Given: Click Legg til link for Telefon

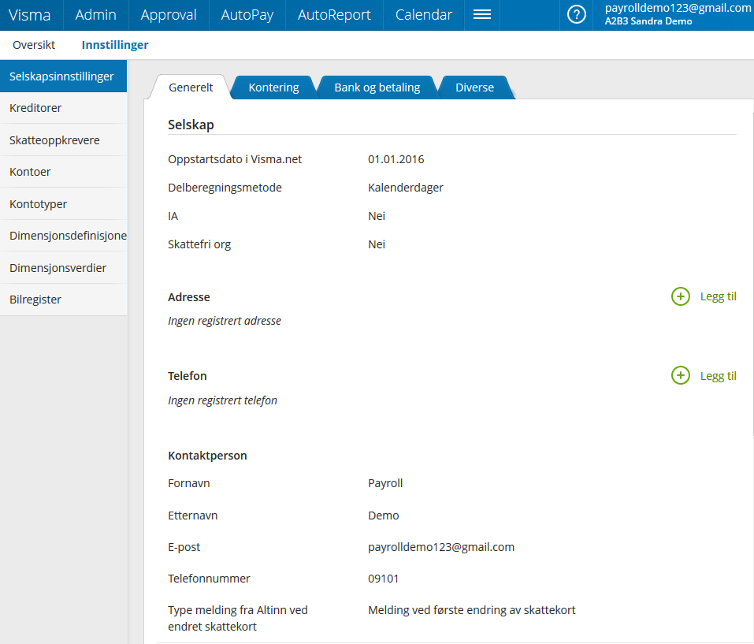Looking at the screenshot, I should pyautogui.click(x=718, y=376).
